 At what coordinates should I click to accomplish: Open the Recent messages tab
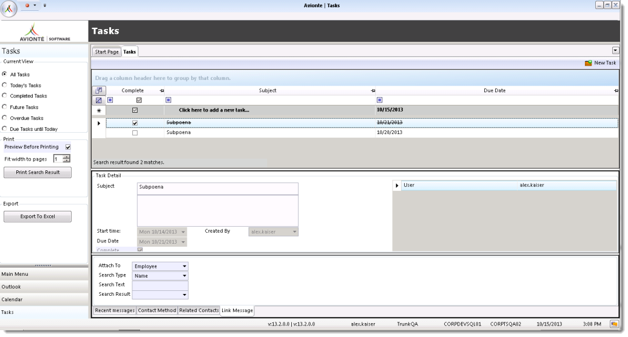(x=115, y=310)
